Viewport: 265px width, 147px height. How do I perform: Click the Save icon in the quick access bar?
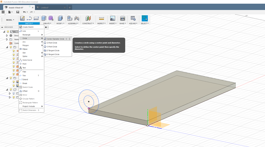pos(18,12)
